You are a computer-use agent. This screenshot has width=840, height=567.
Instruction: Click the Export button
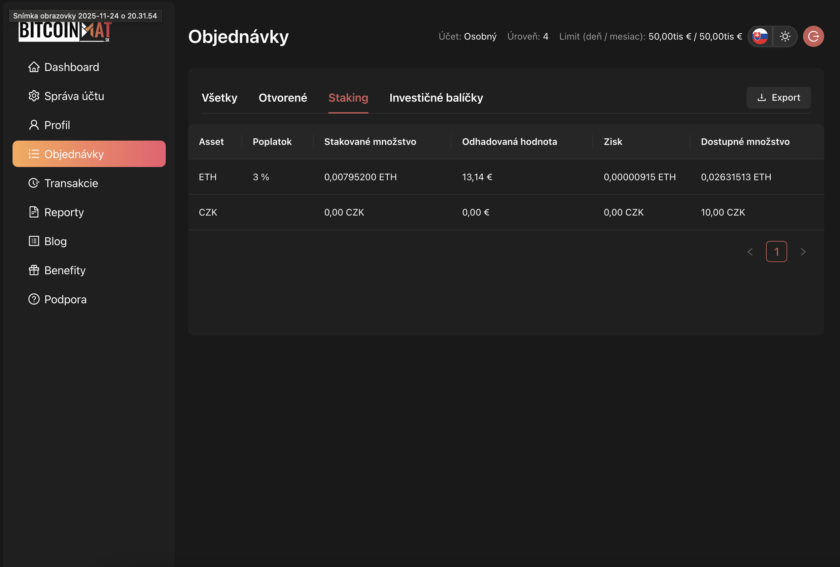(x=778, y=98)
